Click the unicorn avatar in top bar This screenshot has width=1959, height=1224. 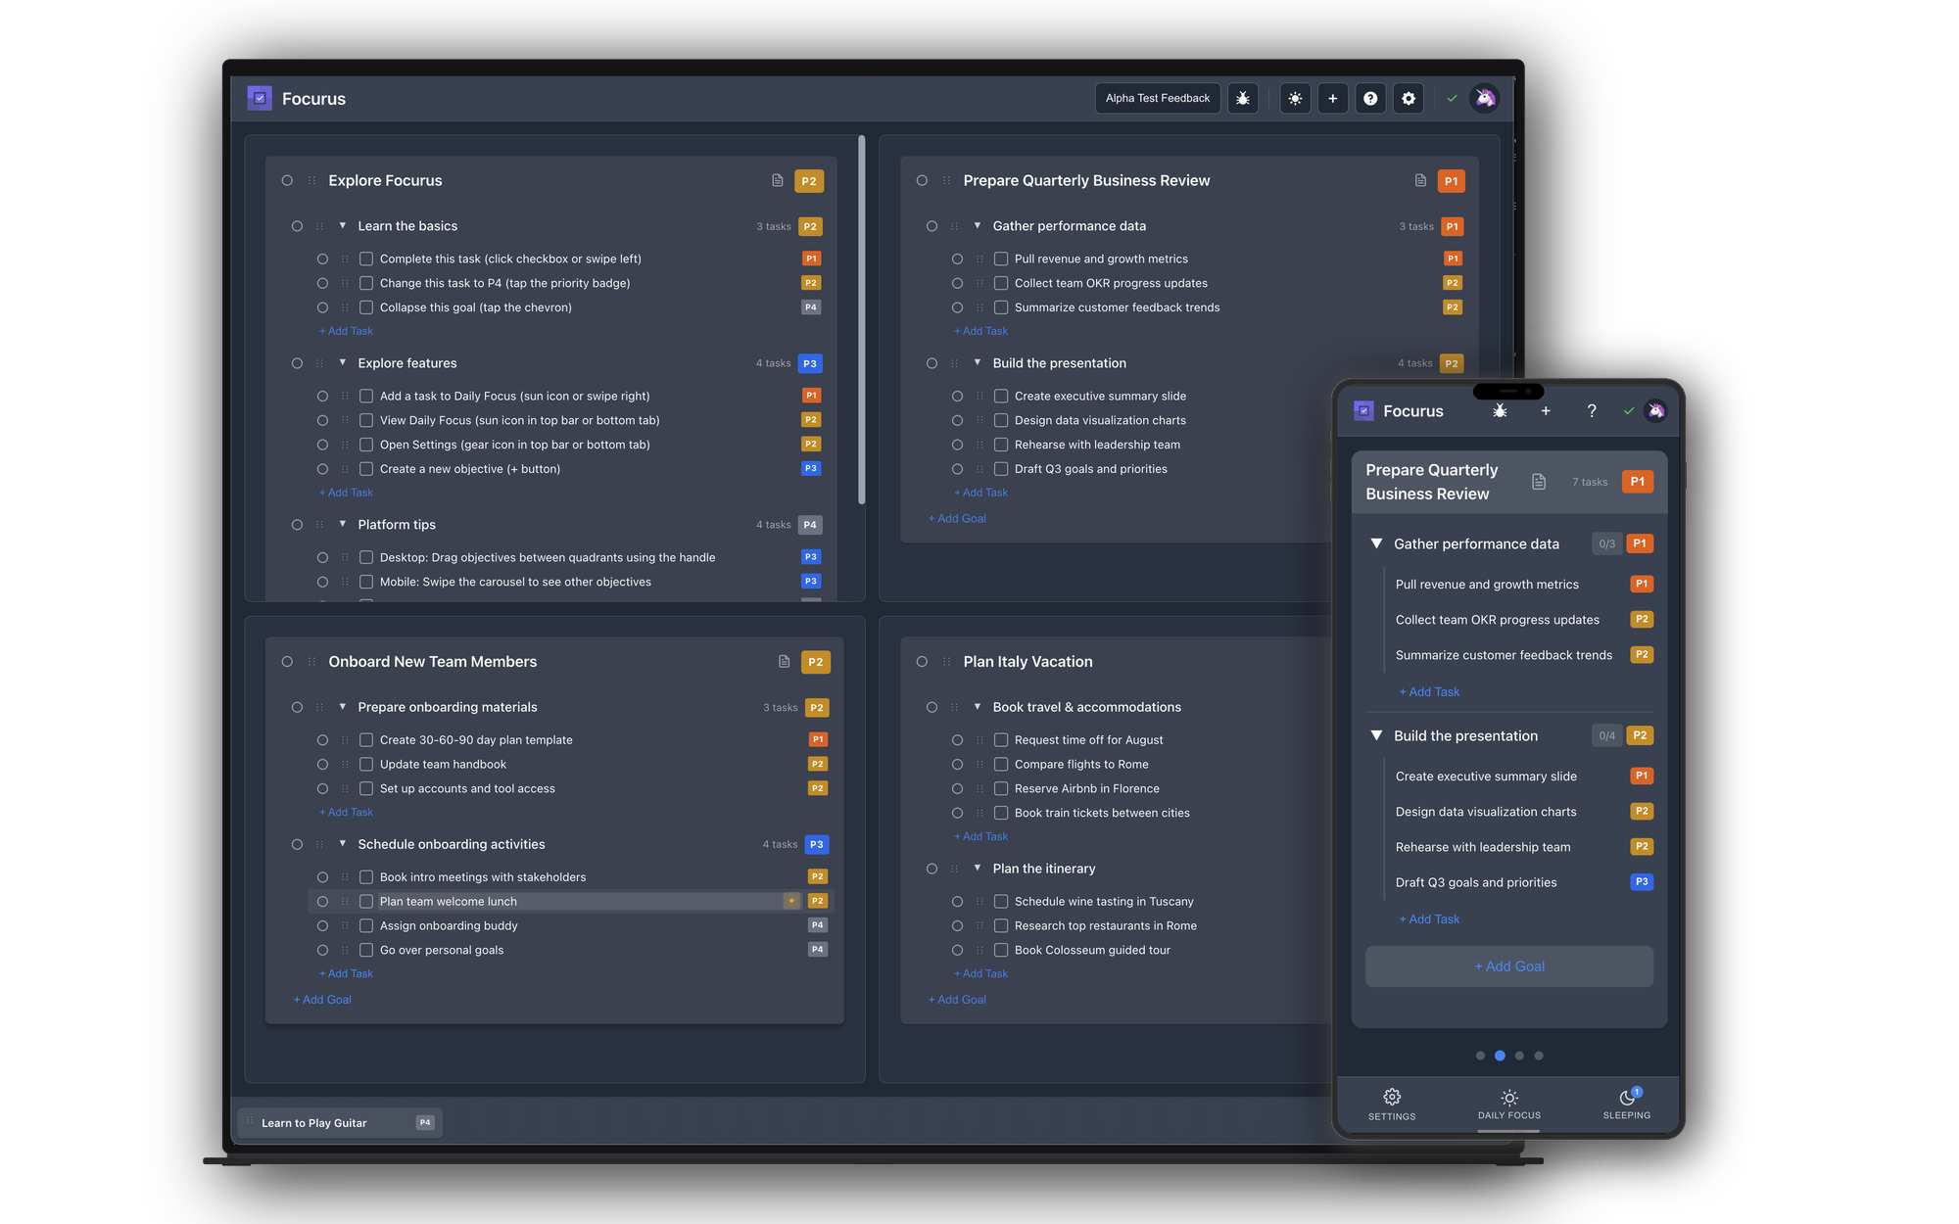[x=1484, y=98]
